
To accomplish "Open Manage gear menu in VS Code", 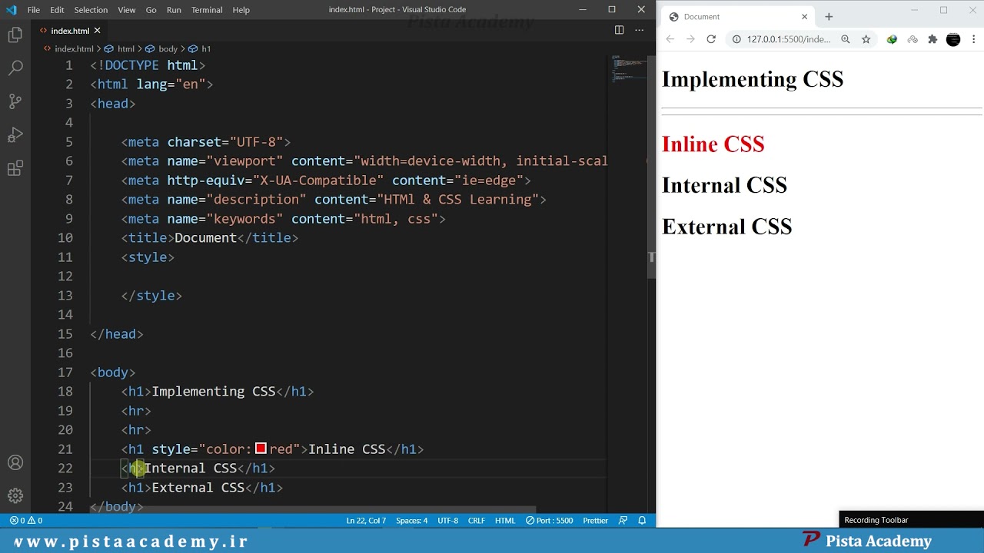I will pyautogui.click(x=15, y=495).
